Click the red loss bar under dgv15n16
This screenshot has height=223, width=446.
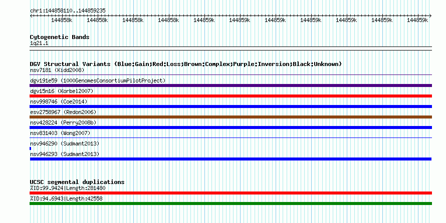[231, 96]
